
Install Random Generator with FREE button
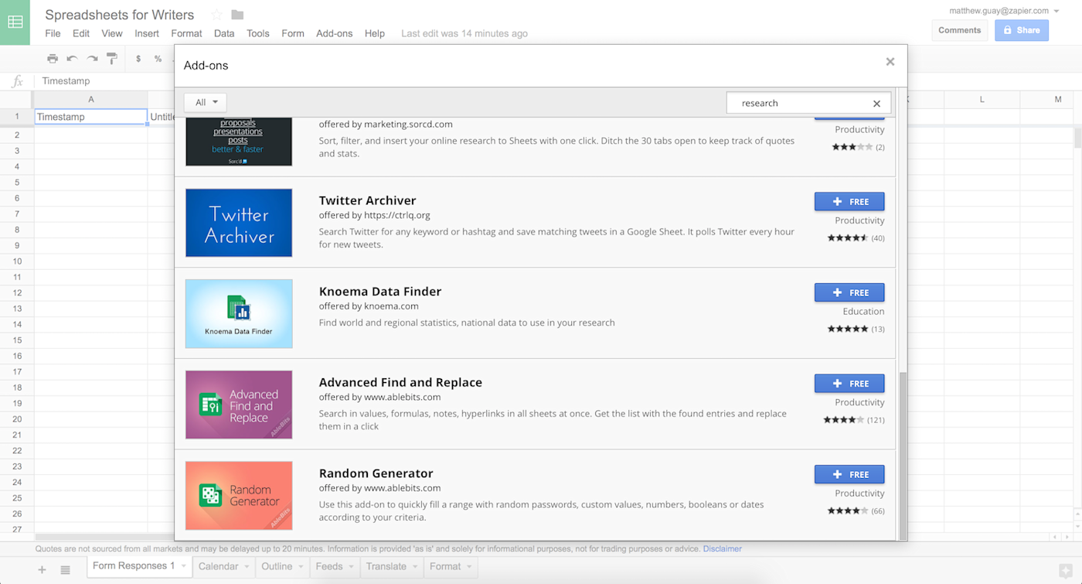pyautogui.click(x=849, y=474)
